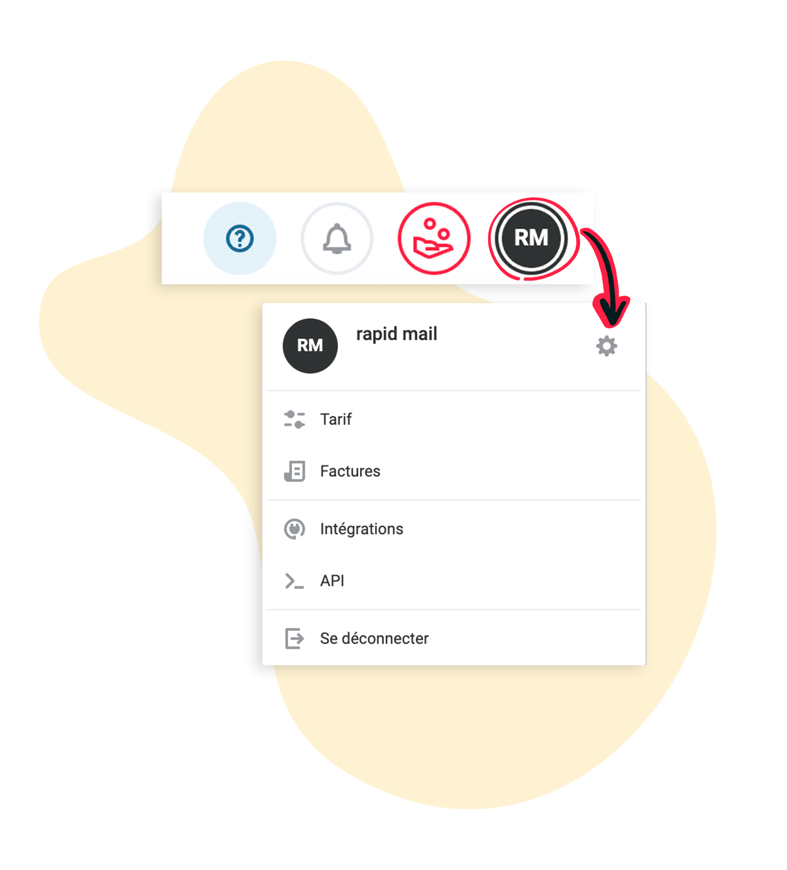The width and height of the screenshot is (787, 870).
Task: Click the Tarif sliders icon
Action: tap(294, 419)
